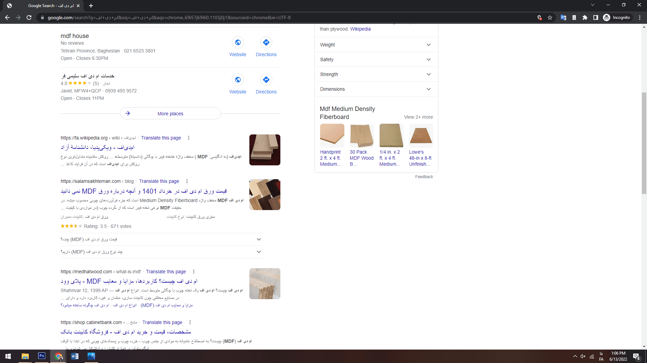This screenshot has width=647, height=363.
Task: Open the salamsakhteman result thumbnail image
Action: click(x=265, y=195)
